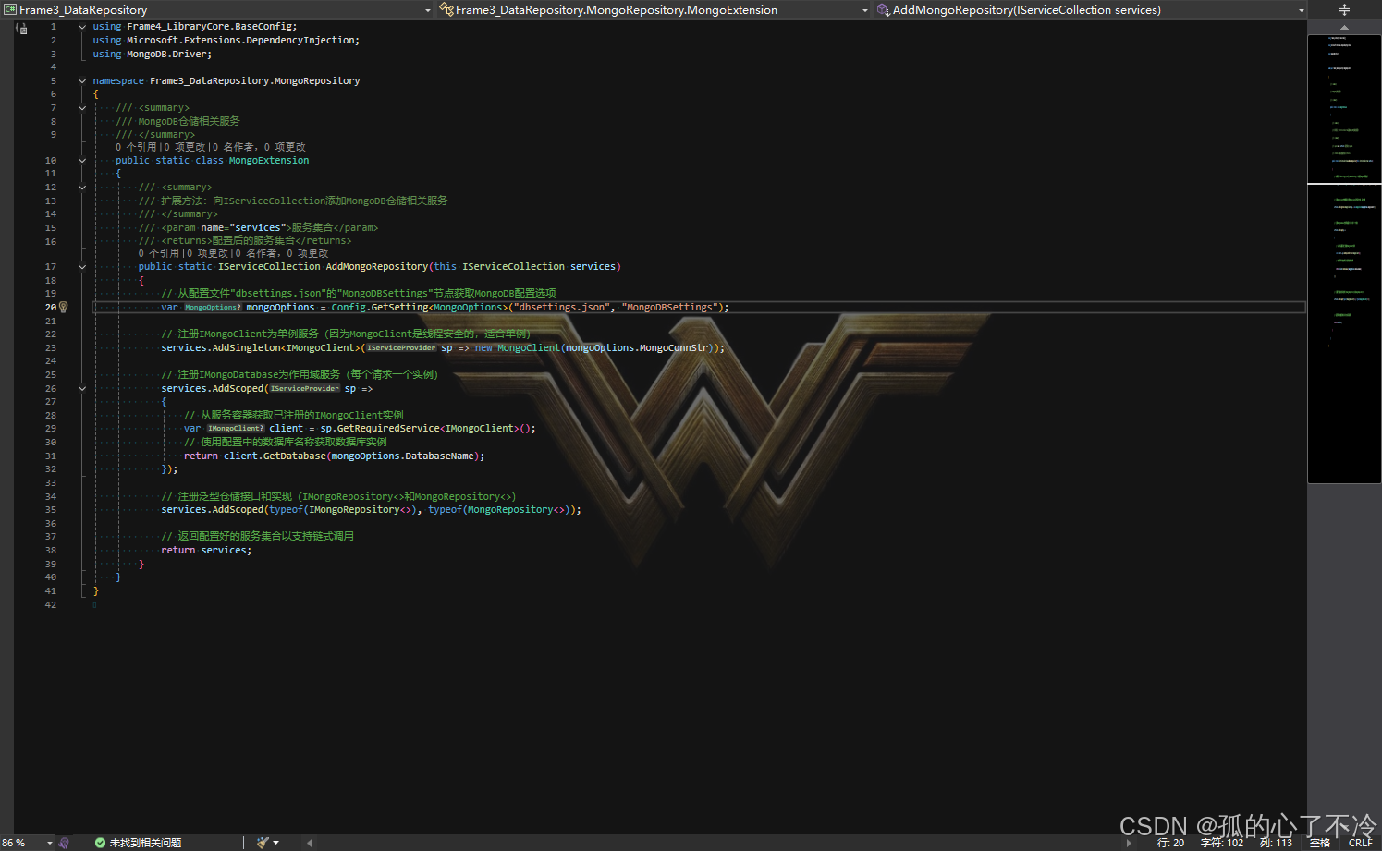Open the code cleanup dropdown arrow

coord(276,843)
